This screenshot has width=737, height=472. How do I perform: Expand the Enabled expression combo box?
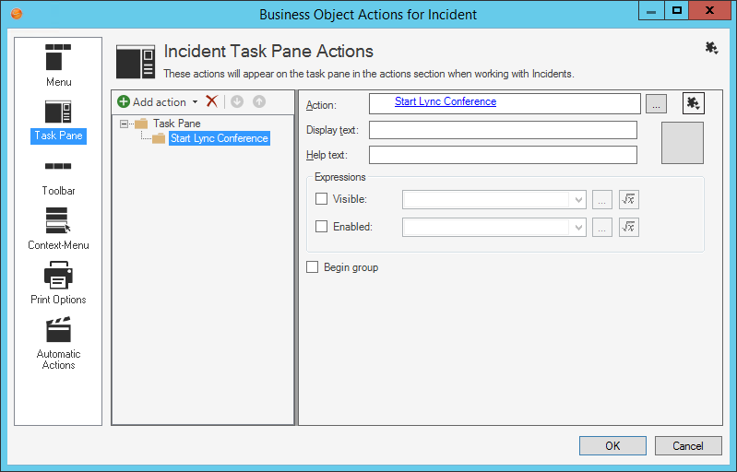(x=578, y=228)
